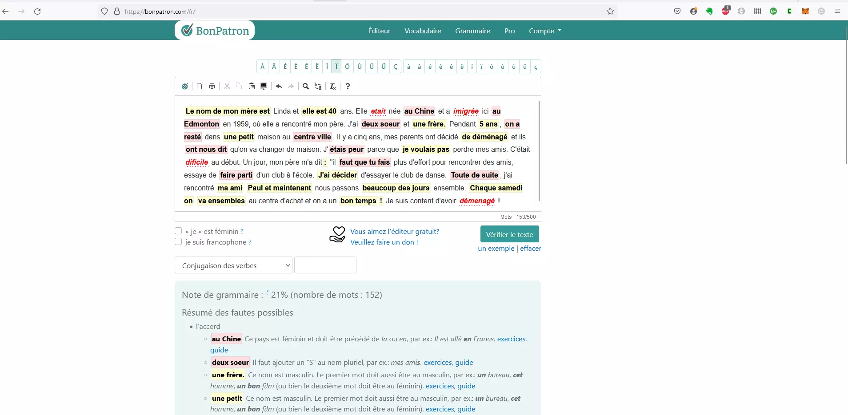
Task: Open the find and replace tool icon
Action: coord(318,86)
